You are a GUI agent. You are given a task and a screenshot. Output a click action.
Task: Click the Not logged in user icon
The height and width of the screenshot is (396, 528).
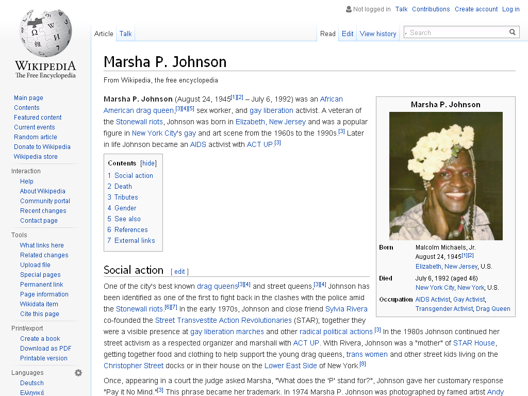coord(349,9)
